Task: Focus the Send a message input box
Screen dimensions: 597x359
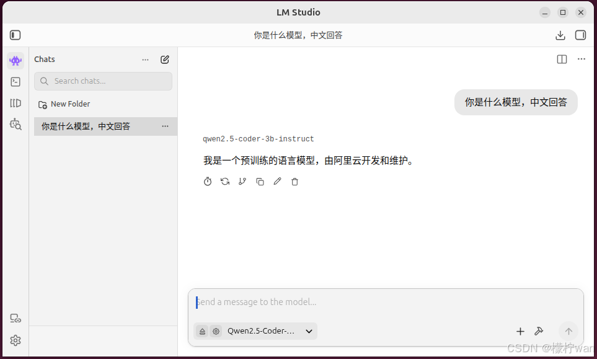Action: tap(386, 303)
